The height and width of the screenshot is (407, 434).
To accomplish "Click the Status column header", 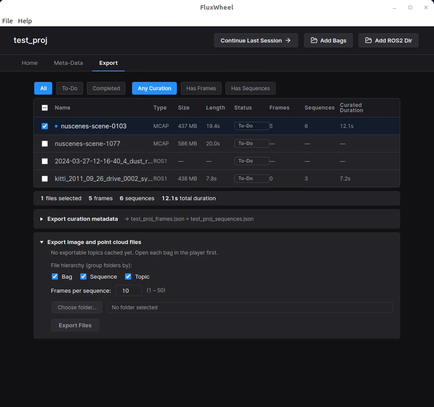I will pos(243,108).
